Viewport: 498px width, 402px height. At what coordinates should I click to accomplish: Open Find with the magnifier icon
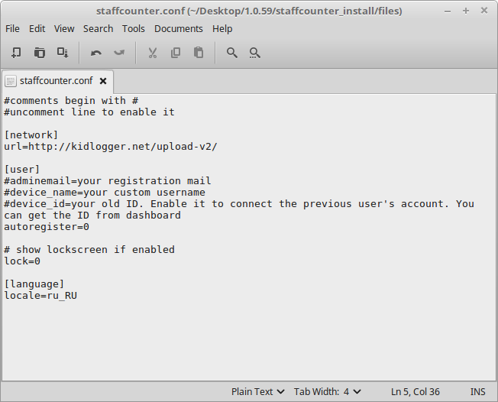point(232,53)
